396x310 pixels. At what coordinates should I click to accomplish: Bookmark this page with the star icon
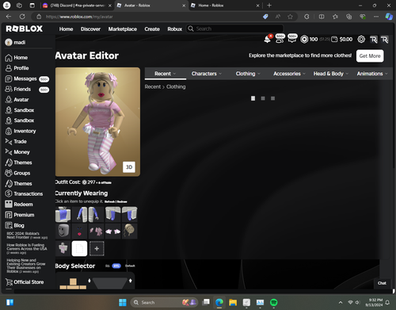click(x=290, y=17)
